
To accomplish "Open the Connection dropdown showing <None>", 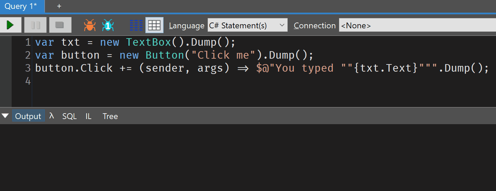I will point(417,26).
